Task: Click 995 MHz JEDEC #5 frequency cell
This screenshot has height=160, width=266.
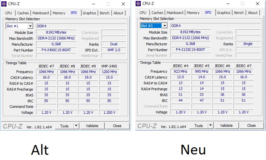Action: click(202, 71)
